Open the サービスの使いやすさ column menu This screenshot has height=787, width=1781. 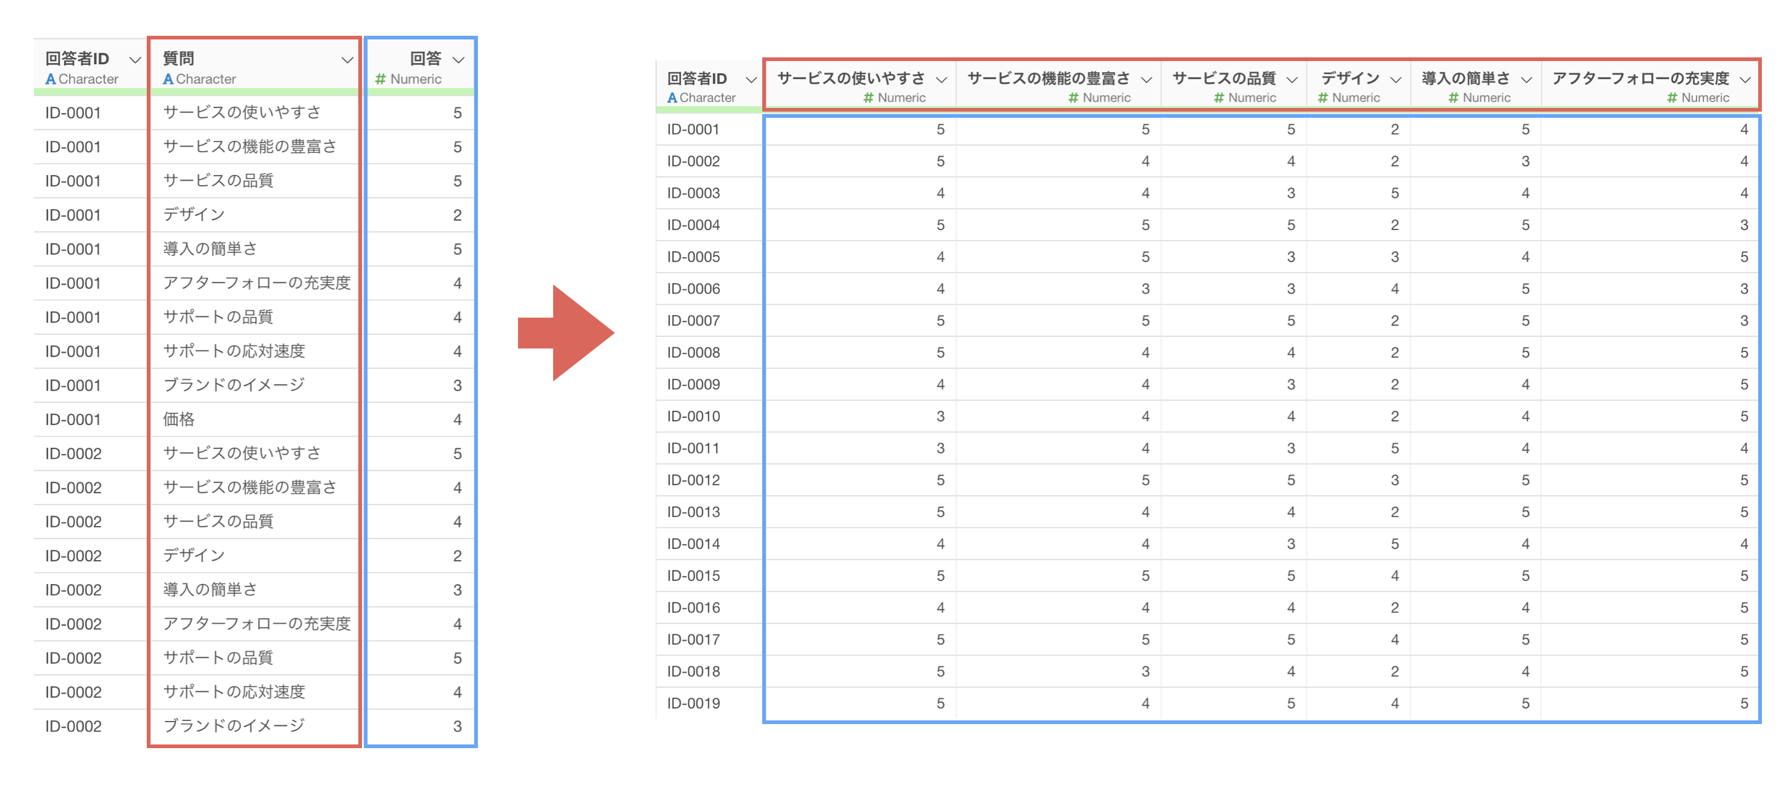(x=942, y=80)
